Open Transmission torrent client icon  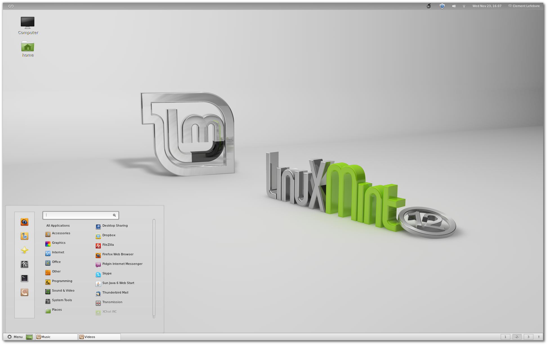[x=98, y=302]
